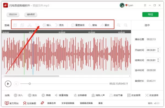Decrease 开始时间 with down arrow

[158, 51]
